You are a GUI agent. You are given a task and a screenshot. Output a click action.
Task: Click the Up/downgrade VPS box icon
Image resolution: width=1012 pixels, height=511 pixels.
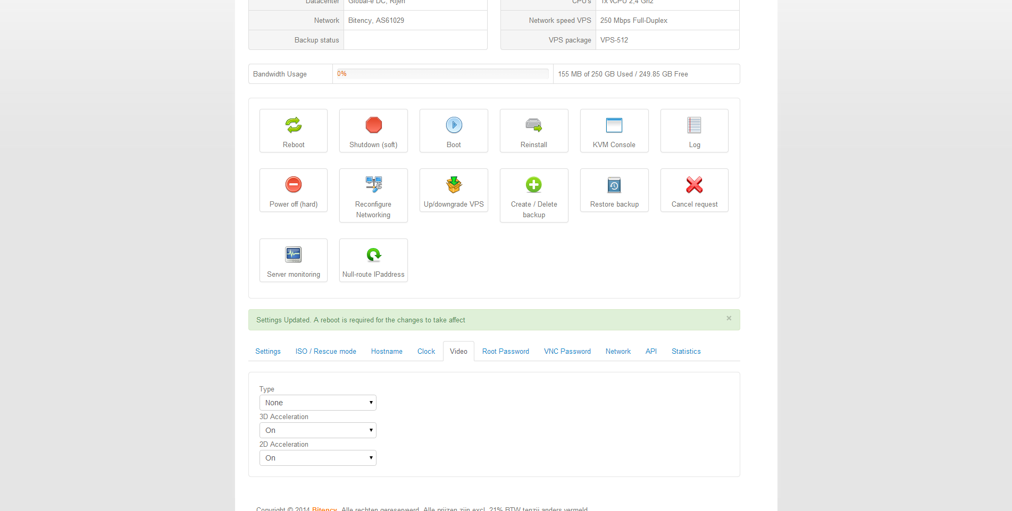[x=454, y=185]
